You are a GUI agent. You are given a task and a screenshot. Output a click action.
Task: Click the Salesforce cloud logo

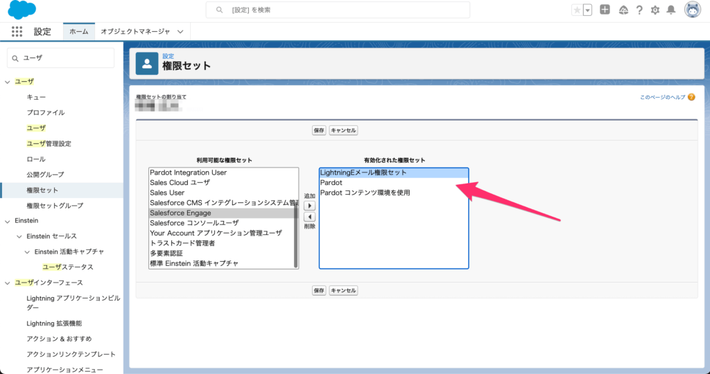tap(21, 10)
